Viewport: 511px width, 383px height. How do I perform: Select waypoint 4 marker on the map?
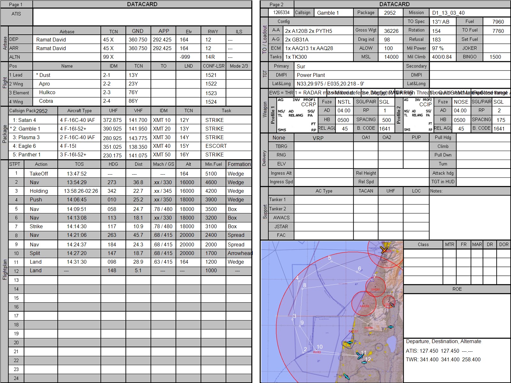(300, 281)
